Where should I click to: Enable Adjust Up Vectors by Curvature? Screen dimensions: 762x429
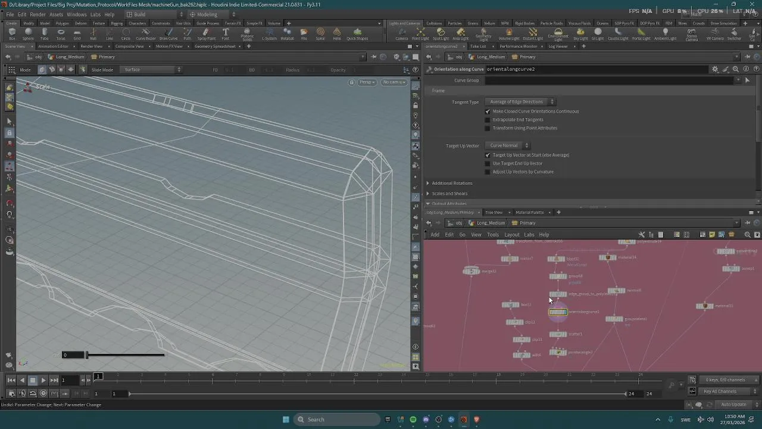tap(488, 172)
